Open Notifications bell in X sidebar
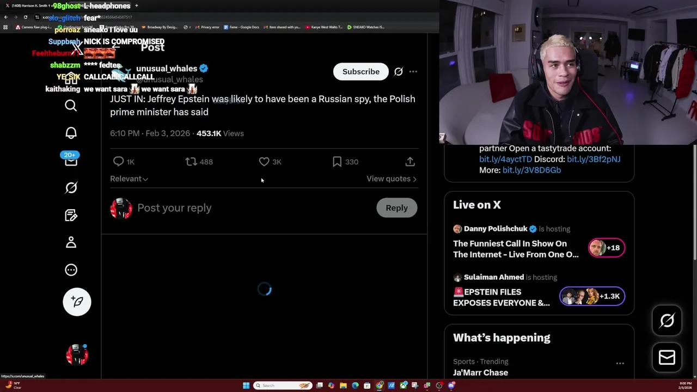 click(x=71, y=133)
